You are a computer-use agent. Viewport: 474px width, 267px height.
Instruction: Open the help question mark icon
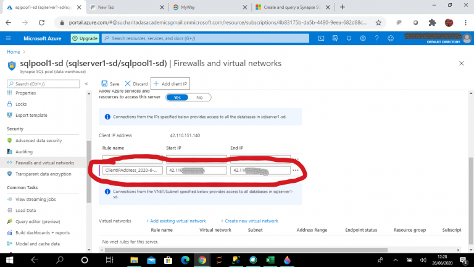click(376, 38)
